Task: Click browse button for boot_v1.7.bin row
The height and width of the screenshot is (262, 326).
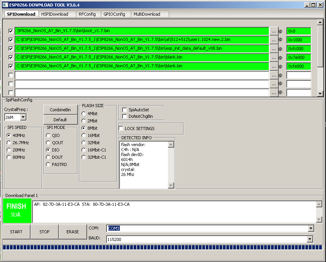Action: [274, 31]
